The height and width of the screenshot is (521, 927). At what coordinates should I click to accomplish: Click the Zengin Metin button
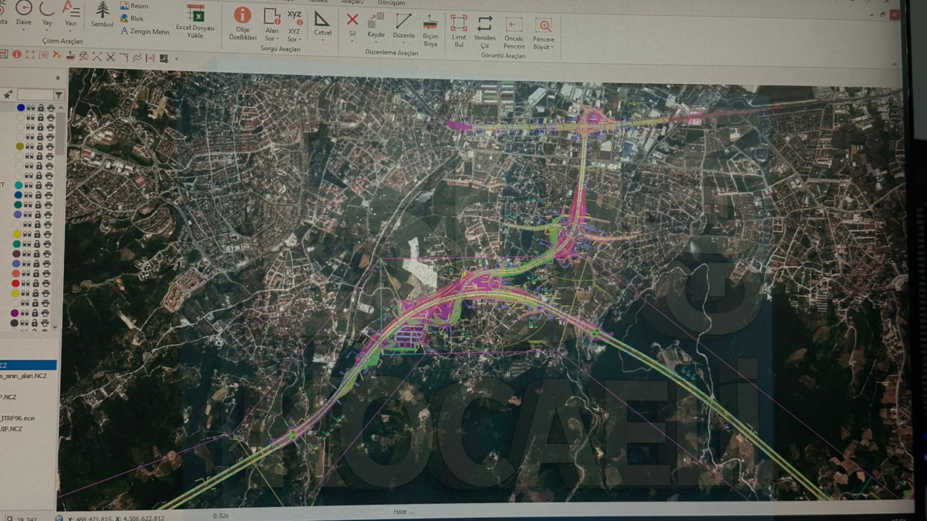point(145,31)
